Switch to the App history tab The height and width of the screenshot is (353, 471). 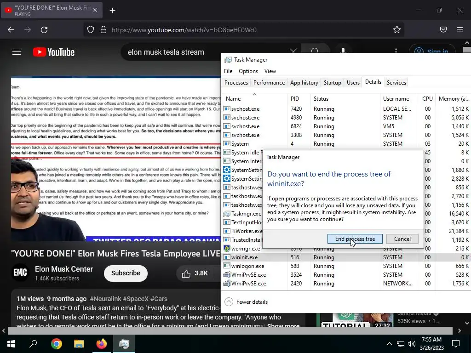[x=304, y=83]
